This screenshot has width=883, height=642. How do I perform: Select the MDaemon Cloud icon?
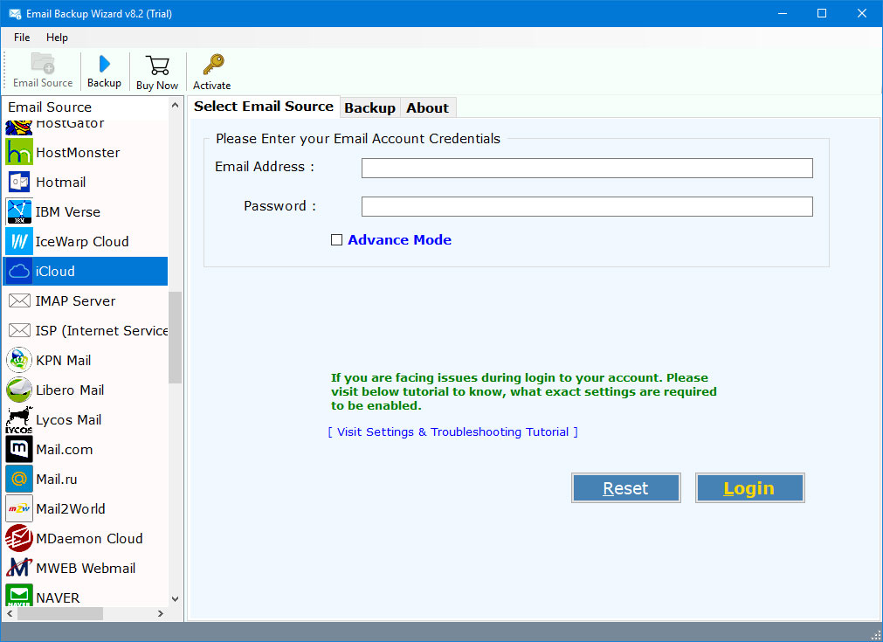point(19,538)
